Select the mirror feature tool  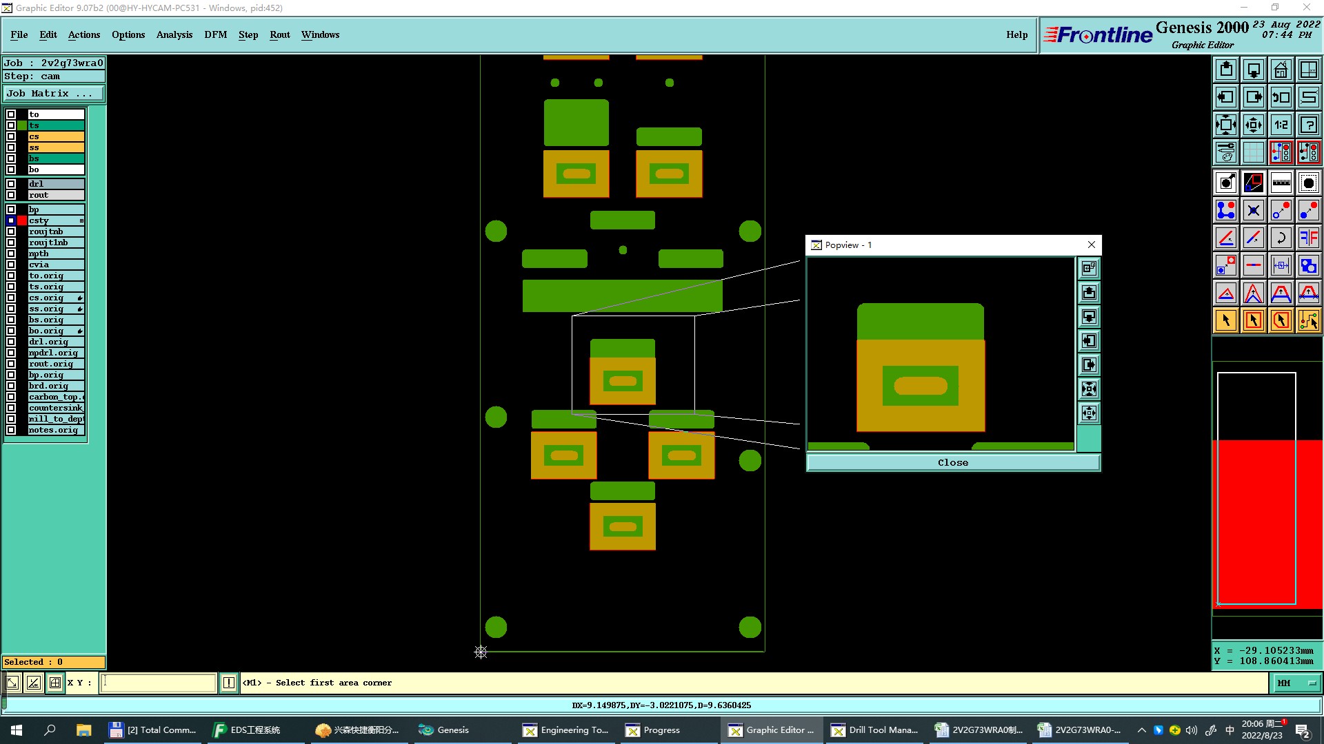pos(1308,238)
